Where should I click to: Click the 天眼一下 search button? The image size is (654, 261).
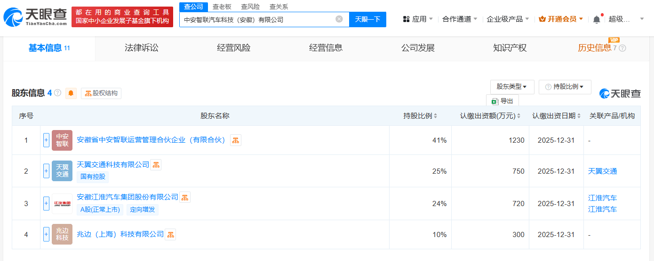367,19
